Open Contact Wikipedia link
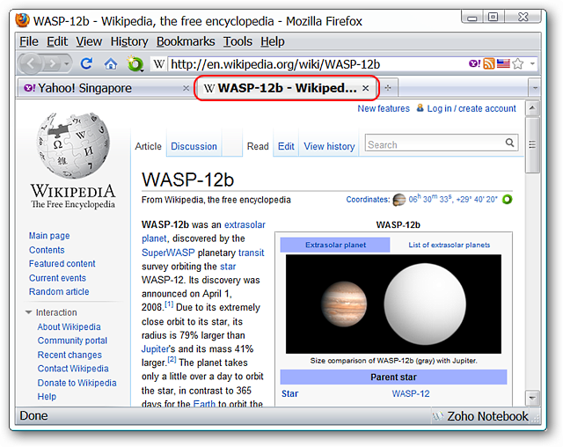 click(73, 369)
